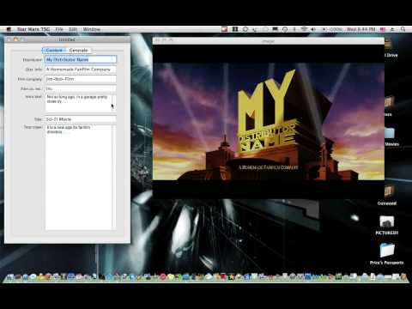Click the volume speaker icon in menu bar
Viewport: 412px width, 309px height.
click(x=313, y=29)
